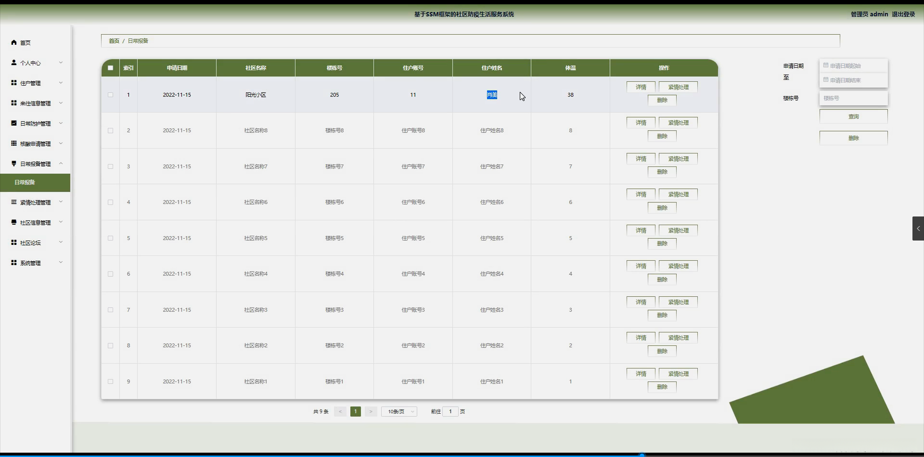924x457 pixels.
Task: Toggle the select-all checkbox in table header
Action: click(x=110, y=68)
